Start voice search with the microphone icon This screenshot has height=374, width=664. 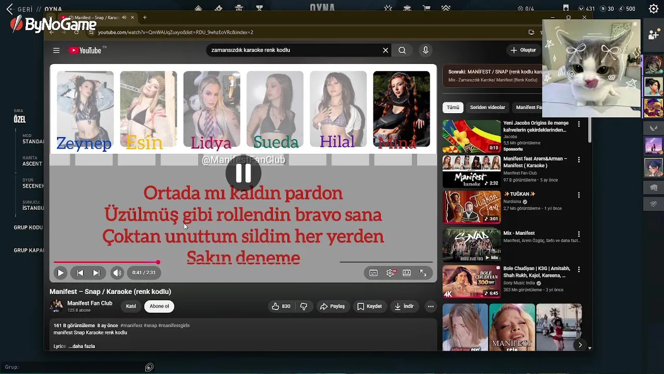coord(425,50)
